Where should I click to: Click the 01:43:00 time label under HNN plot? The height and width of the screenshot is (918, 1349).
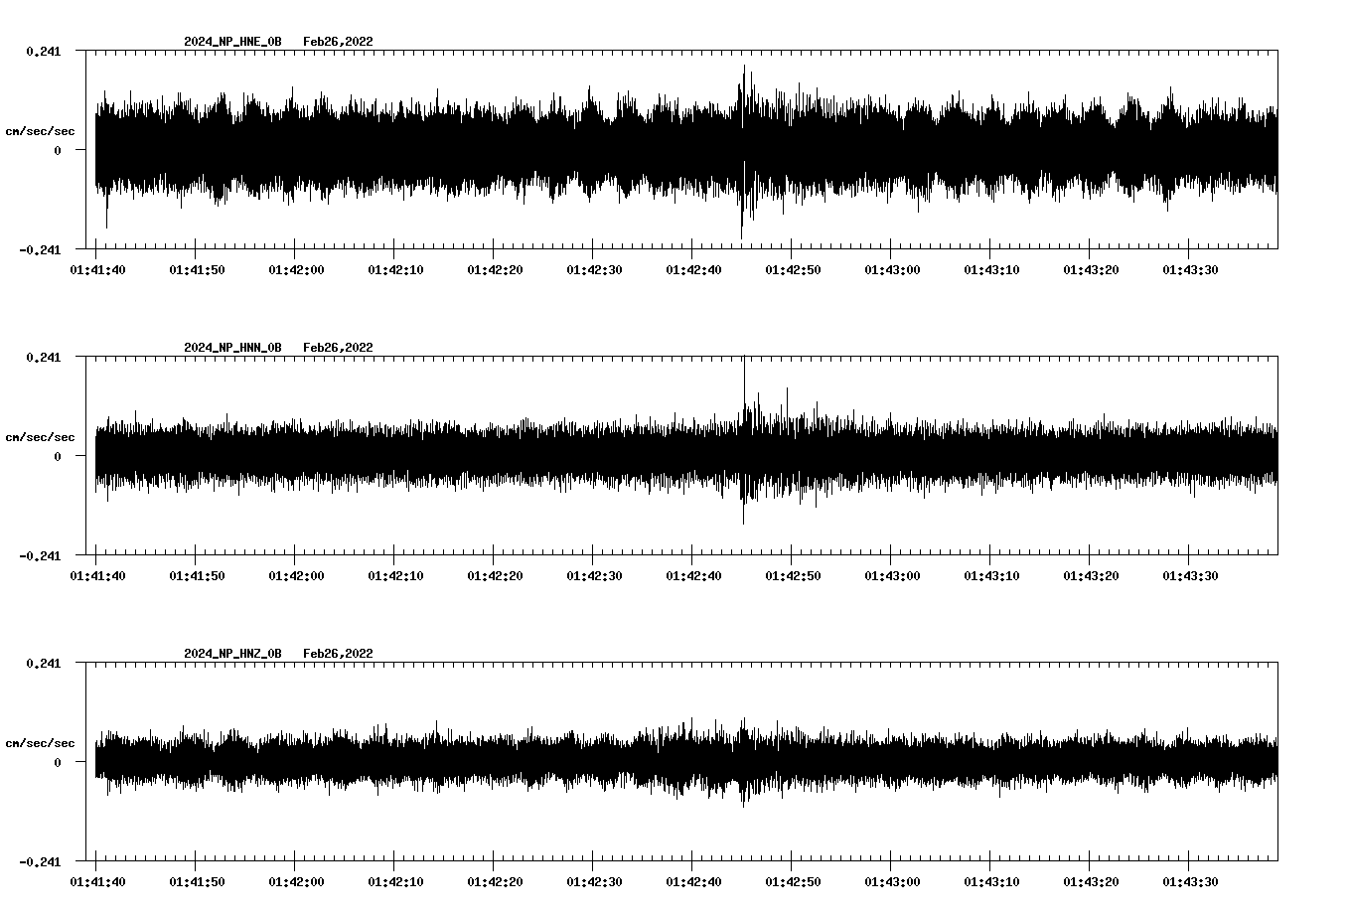892,576
